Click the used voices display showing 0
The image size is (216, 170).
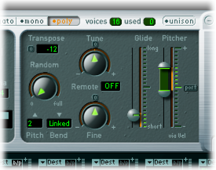(x=150, y=22)
